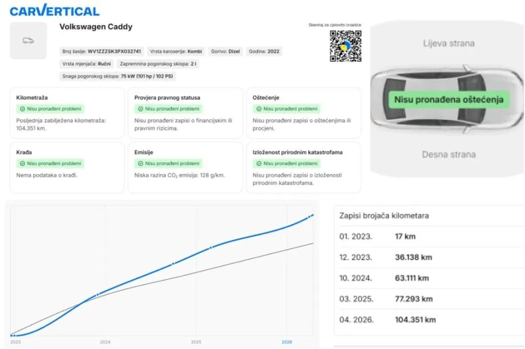Click the 2023 label on chart axis
Viewport: 525px width, 349px height.
(x=15, y=342)
